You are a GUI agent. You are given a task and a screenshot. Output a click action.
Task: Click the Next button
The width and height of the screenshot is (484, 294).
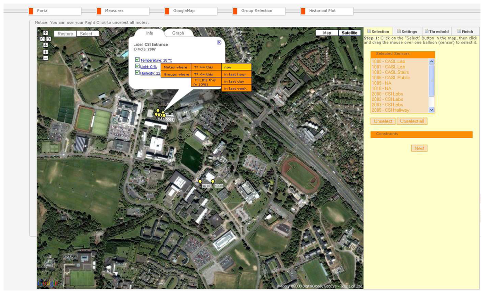[x=419, y=148]
